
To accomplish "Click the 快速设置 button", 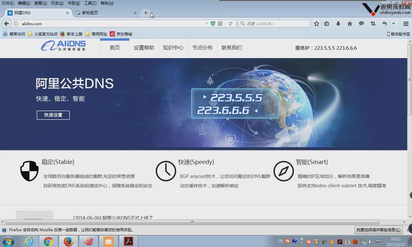I will [53, 115].
